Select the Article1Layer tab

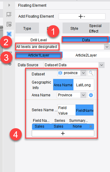coord(39,55)
